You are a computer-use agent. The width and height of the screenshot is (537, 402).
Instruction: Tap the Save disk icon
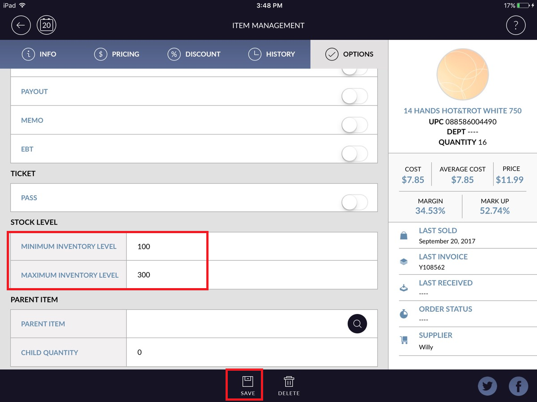coord(247,382)
